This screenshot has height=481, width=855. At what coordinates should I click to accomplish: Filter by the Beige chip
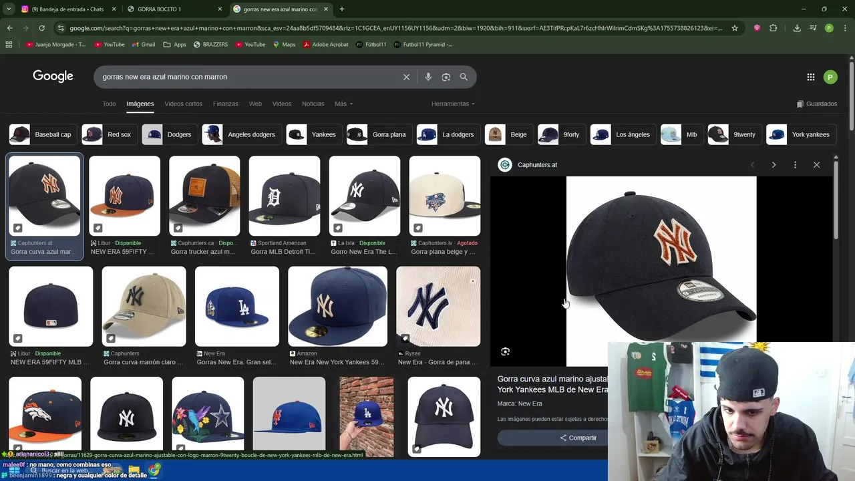click(508, 134)
